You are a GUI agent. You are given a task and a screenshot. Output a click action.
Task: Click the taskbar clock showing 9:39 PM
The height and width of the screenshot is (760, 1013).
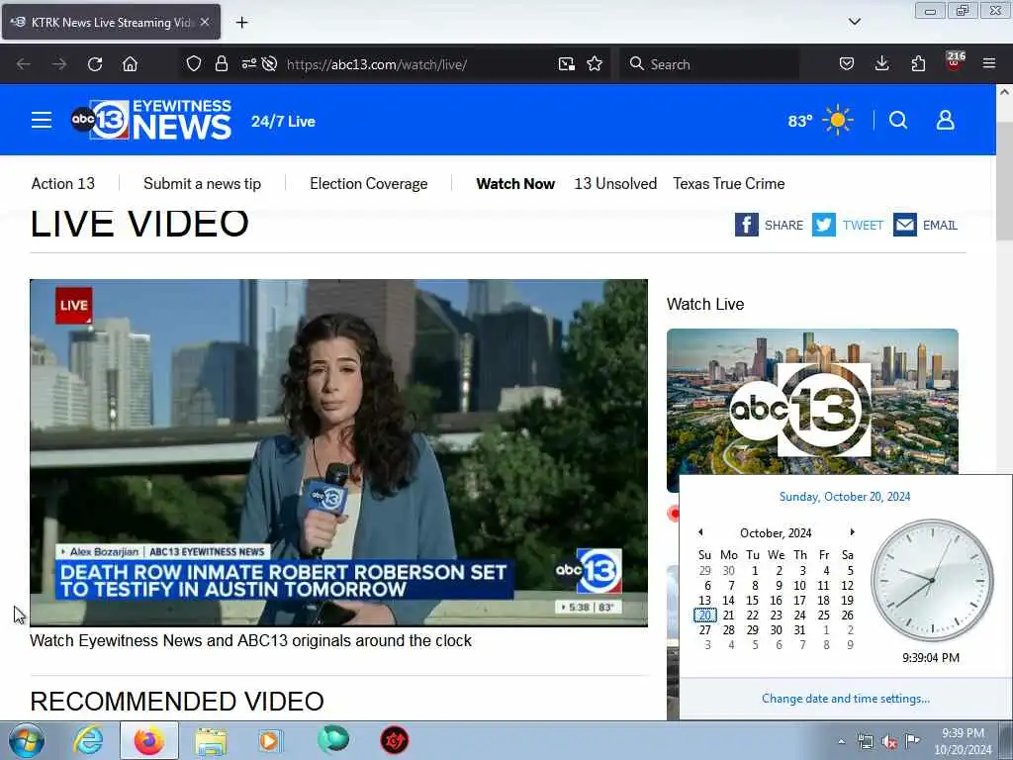click(963, 741)
